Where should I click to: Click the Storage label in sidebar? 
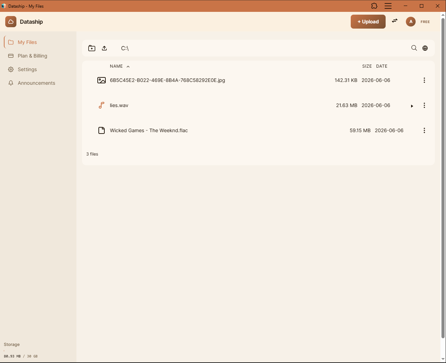[x=12, y=345]
